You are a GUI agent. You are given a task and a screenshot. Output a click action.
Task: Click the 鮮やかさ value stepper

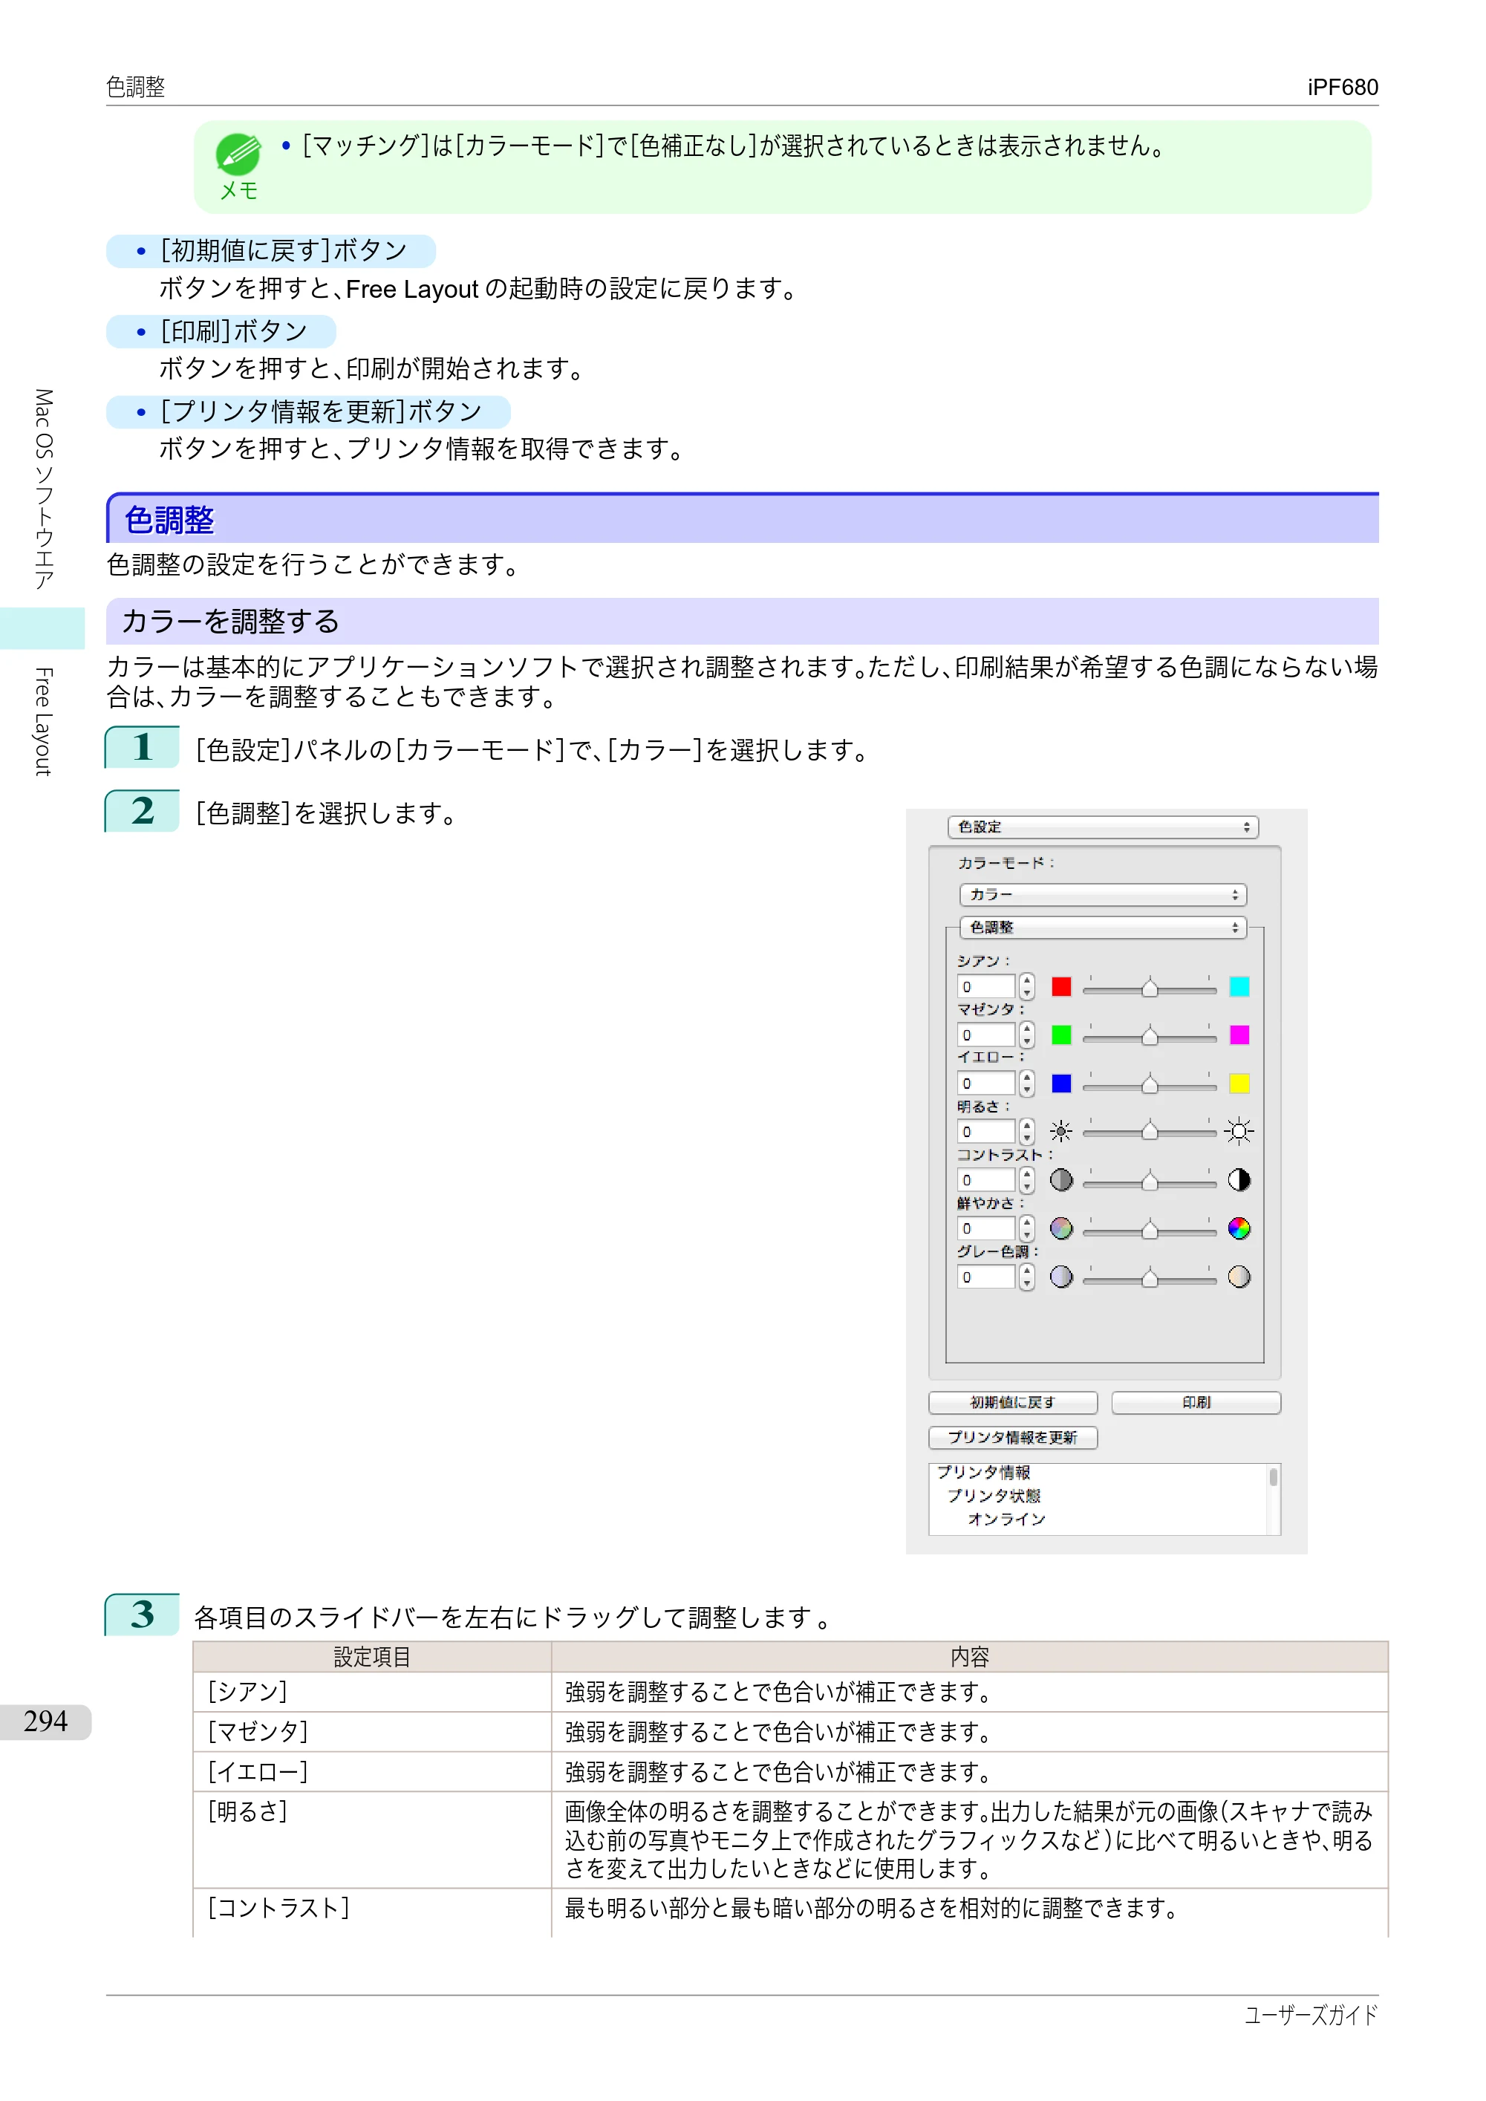1026,1229
